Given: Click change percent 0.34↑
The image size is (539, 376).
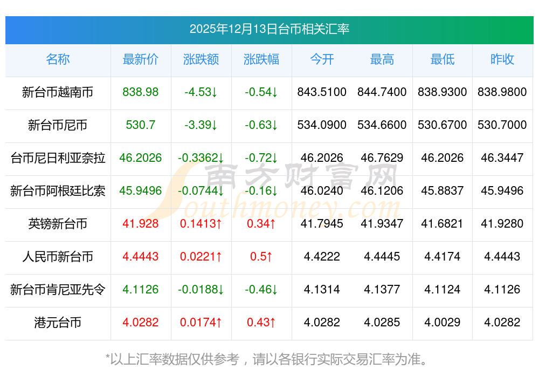Looking at the screenshot, I should [x=261, y=224].
